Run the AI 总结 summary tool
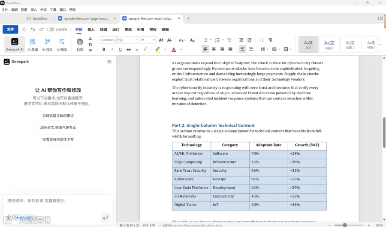The width and height of the screenshot is (386, 227). pyautogui.click(x=33, y=44)
